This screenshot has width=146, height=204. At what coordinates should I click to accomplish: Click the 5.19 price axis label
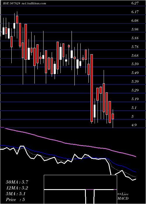coord(135,99)
